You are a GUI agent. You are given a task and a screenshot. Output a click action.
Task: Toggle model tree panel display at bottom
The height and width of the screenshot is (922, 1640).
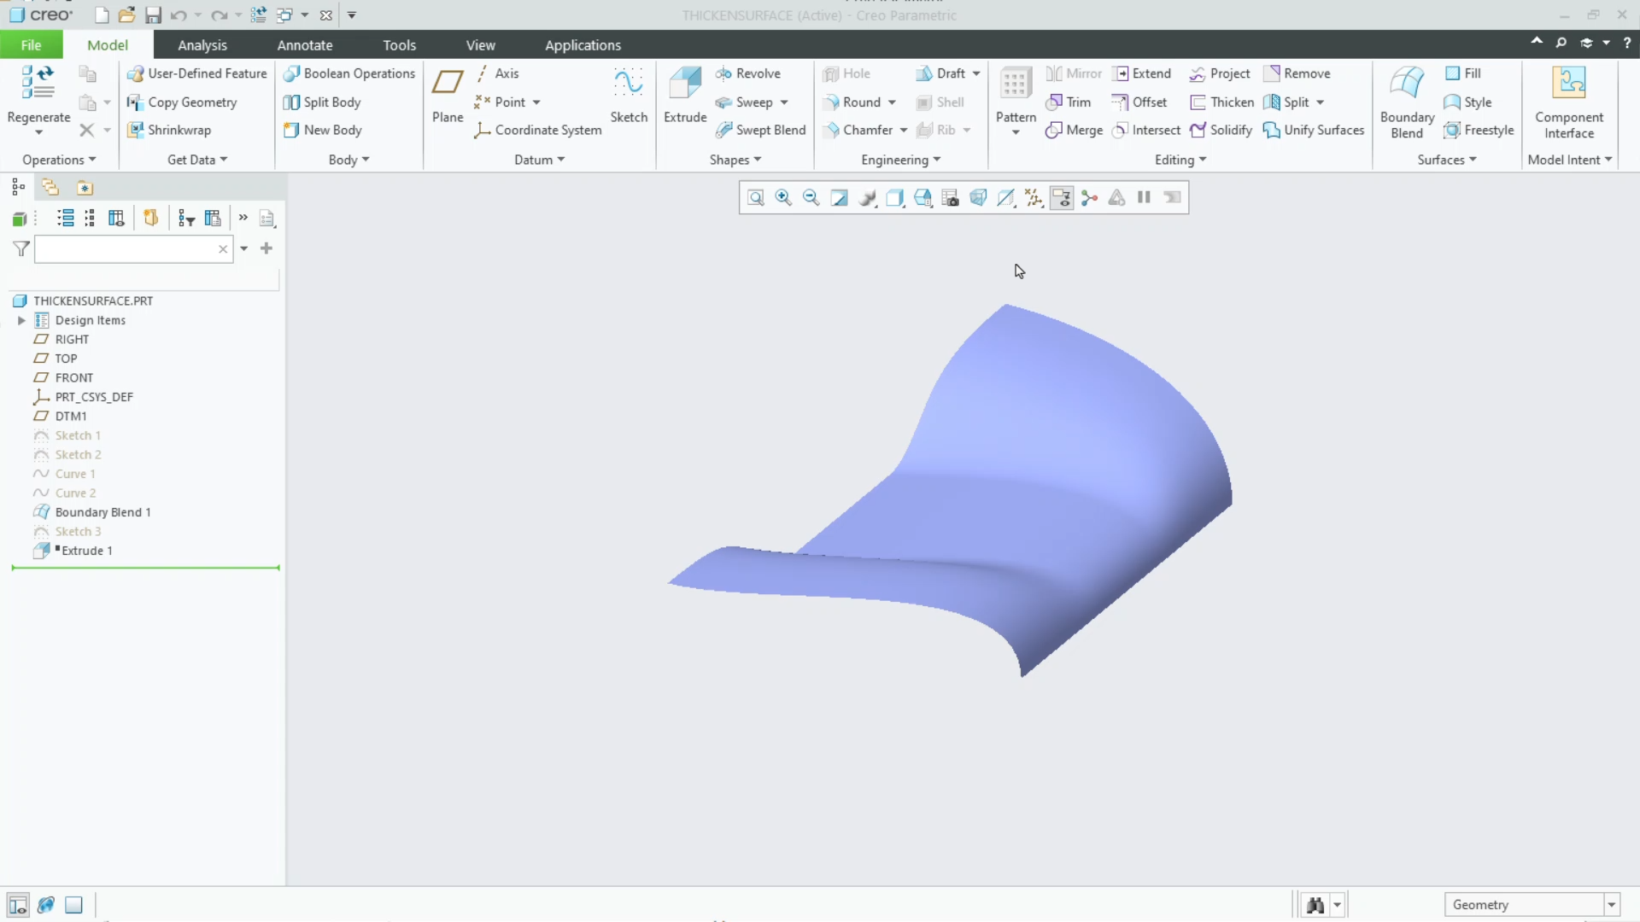(x=18, y=905)
